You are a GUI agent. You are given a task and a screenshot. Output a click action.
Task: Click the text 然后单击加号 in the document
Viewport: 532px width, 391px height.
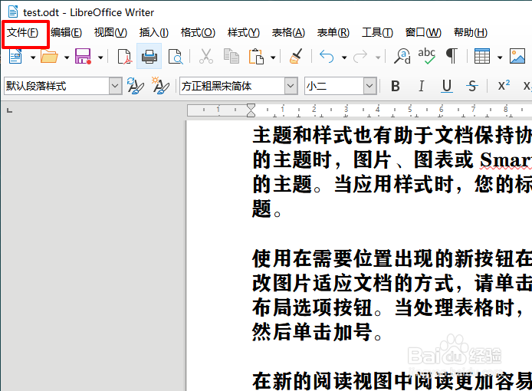tap(313, 332)
